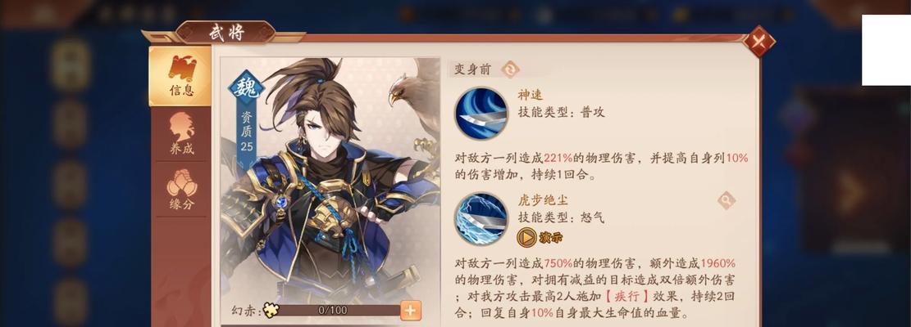
Task: Tap the 神速 skill icon
Action: [481, 113]
